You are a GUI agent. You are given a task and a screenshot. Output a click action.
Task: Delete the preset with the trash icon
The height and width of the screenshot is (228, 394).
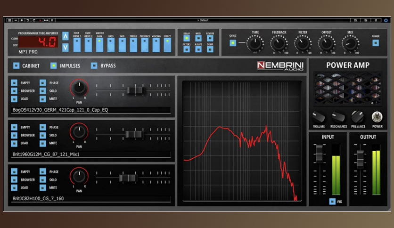(x=376, y=20)
